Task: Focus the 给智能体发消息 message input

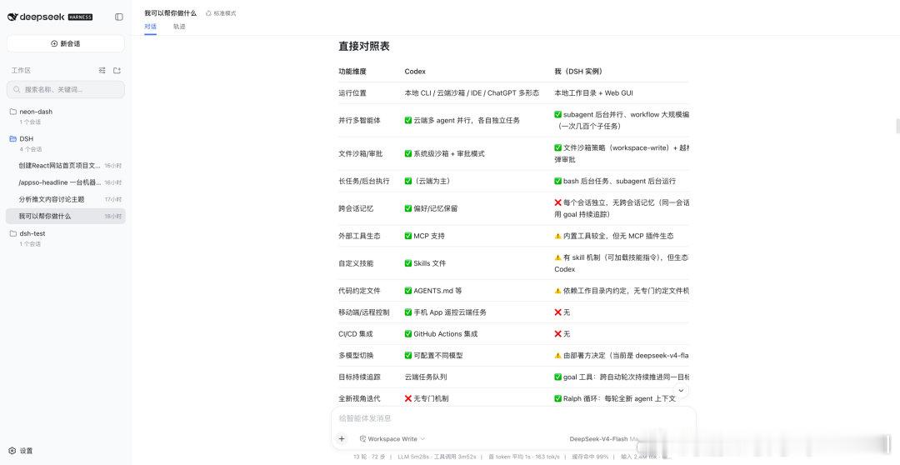Action: (513, 418)
